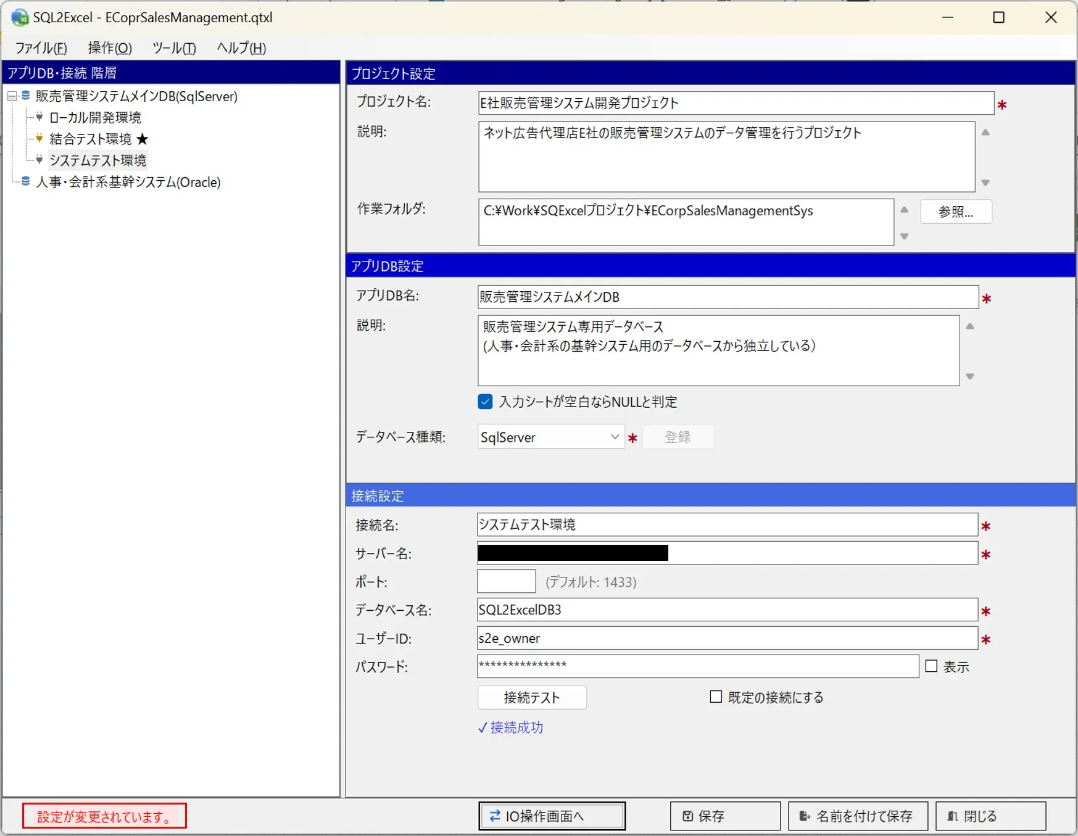This screenshot has width=1078, height=836.
Task: Click plug icon beside システムテスト環境
Action: [x=39, y=160]
